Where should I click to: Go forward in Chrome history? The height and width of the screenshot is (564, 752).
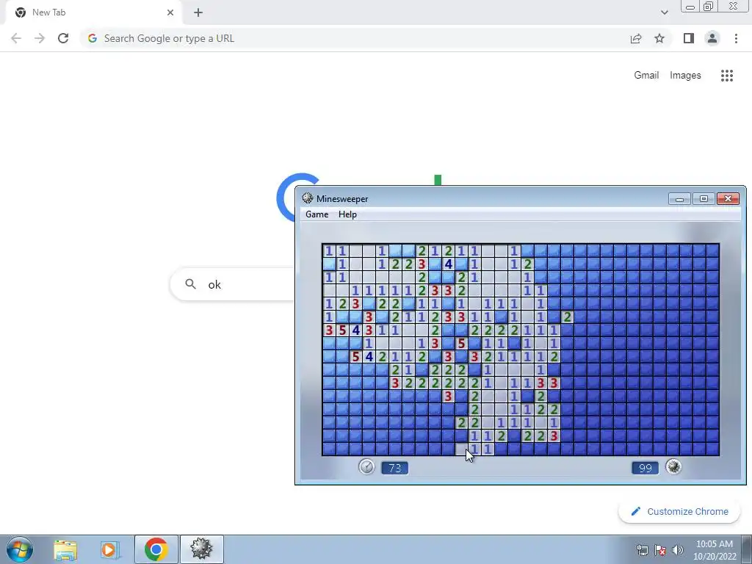click(x=40, y=38)
